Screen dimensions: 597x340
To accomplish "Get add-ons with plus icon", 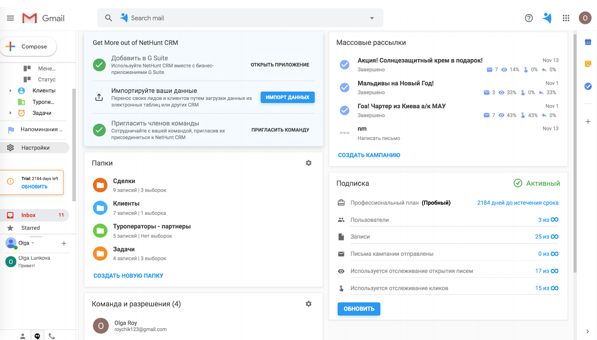I will coord(588,122).
